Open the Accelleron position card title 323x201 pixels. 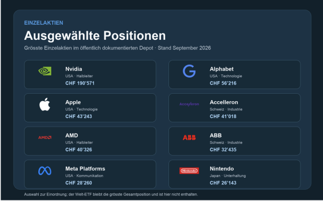click(224, 102)
